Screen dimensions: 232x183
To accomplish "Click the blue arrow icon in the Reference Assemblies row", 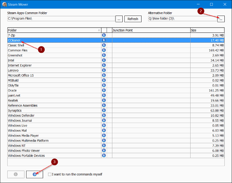I will 104,105.
